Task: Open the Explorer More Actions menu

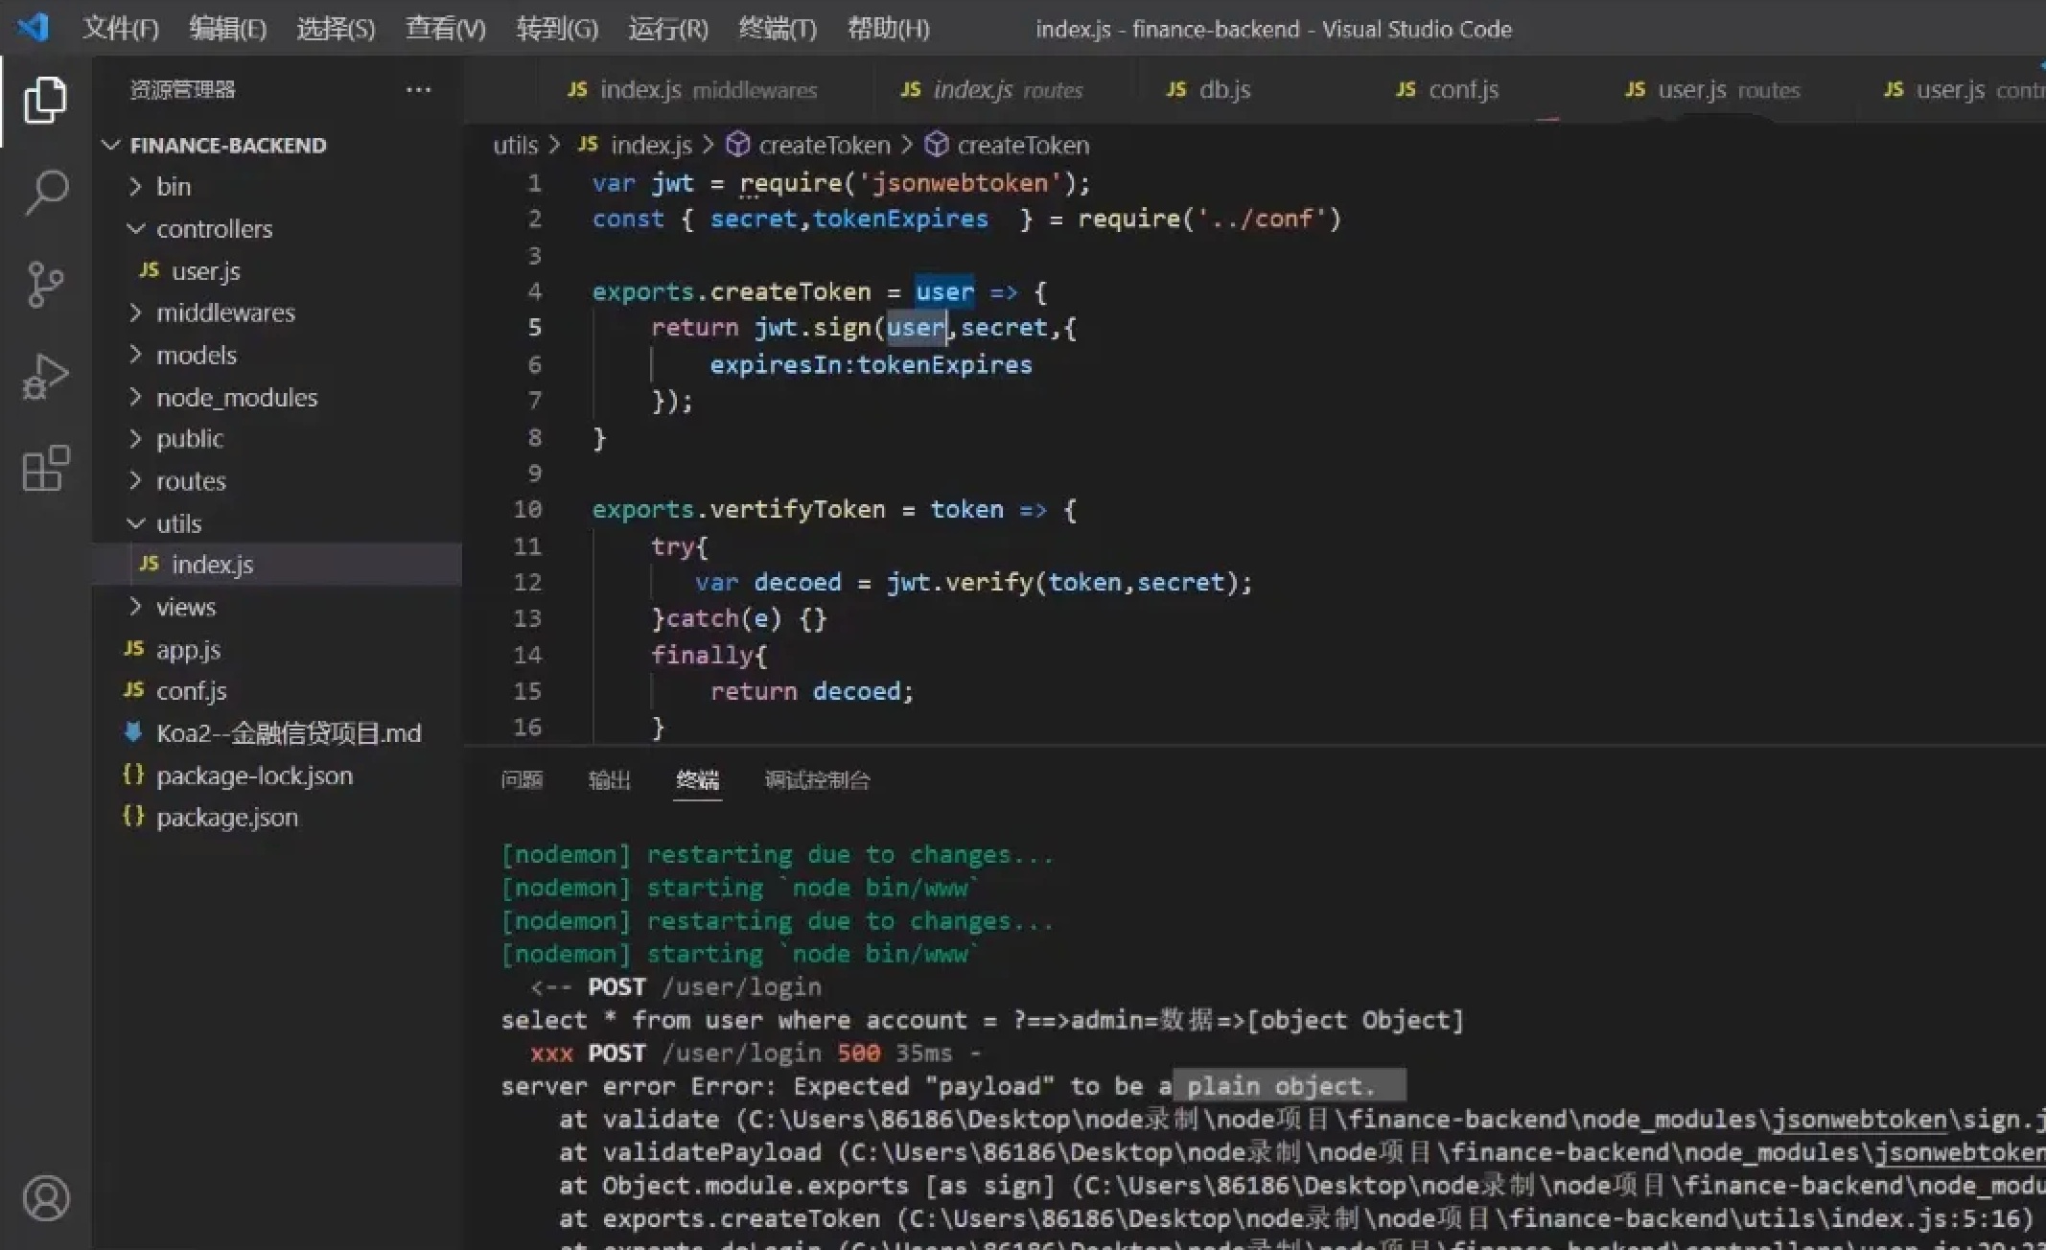Action: 419,89
